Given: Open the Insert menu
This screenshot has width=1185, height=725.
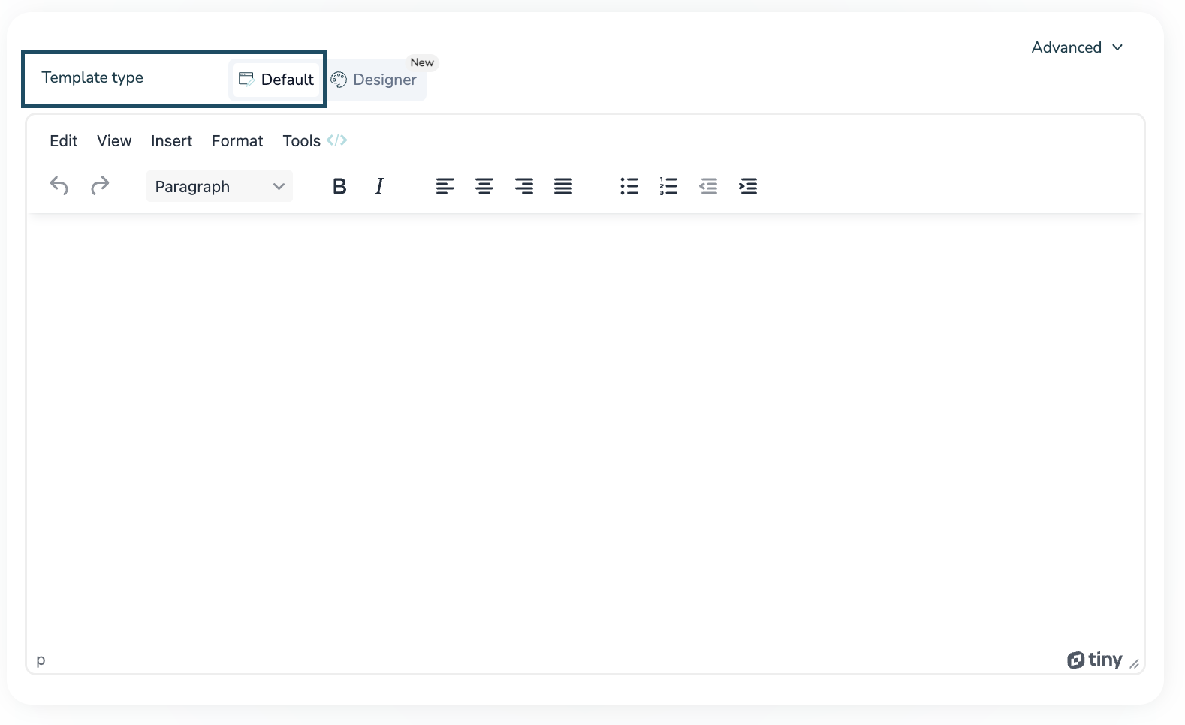Looking at the screenshot, I should point(171,141).
